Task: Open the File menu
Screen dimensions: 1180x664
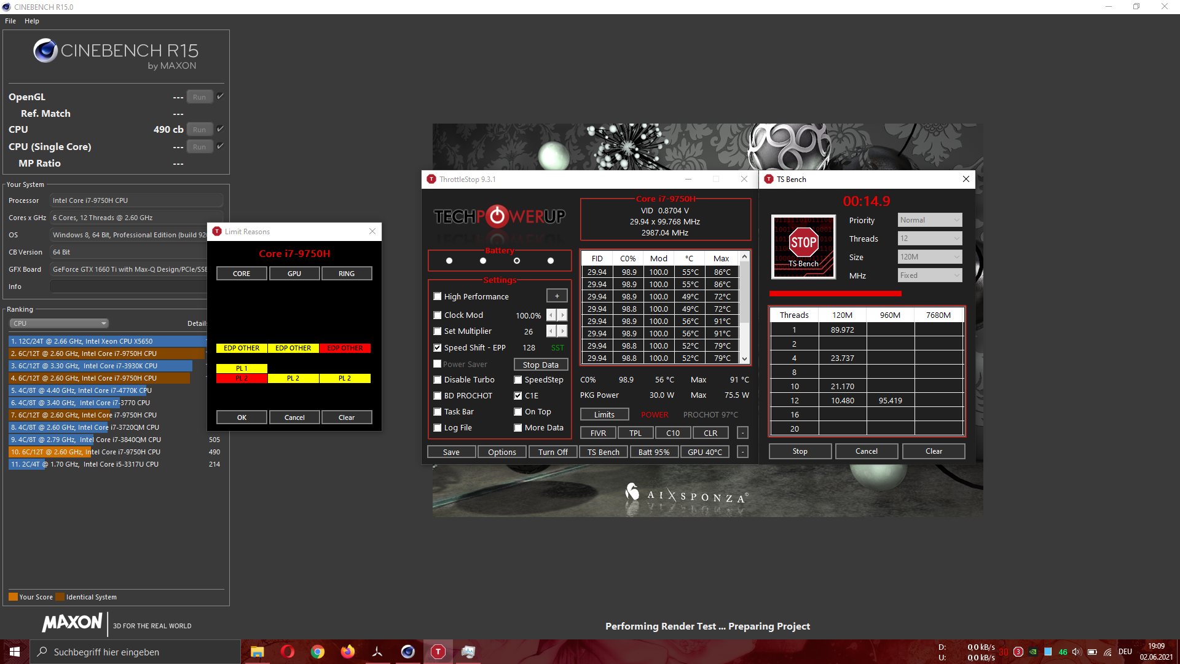Action: pyautogui.click(x=10, y=21)
